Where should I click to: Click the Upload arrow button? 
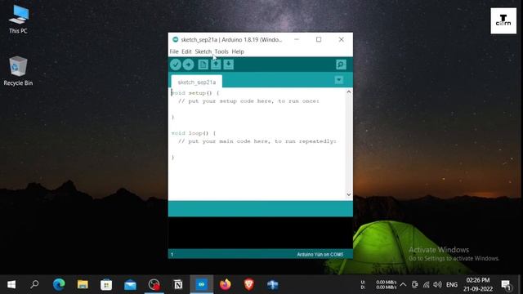188,65
